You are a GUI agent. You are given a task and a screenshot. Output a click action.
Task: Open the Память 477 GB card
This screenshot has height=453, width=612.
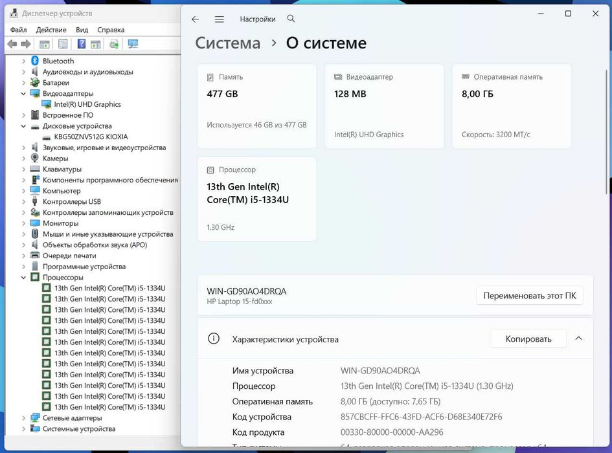coord(257,106)
